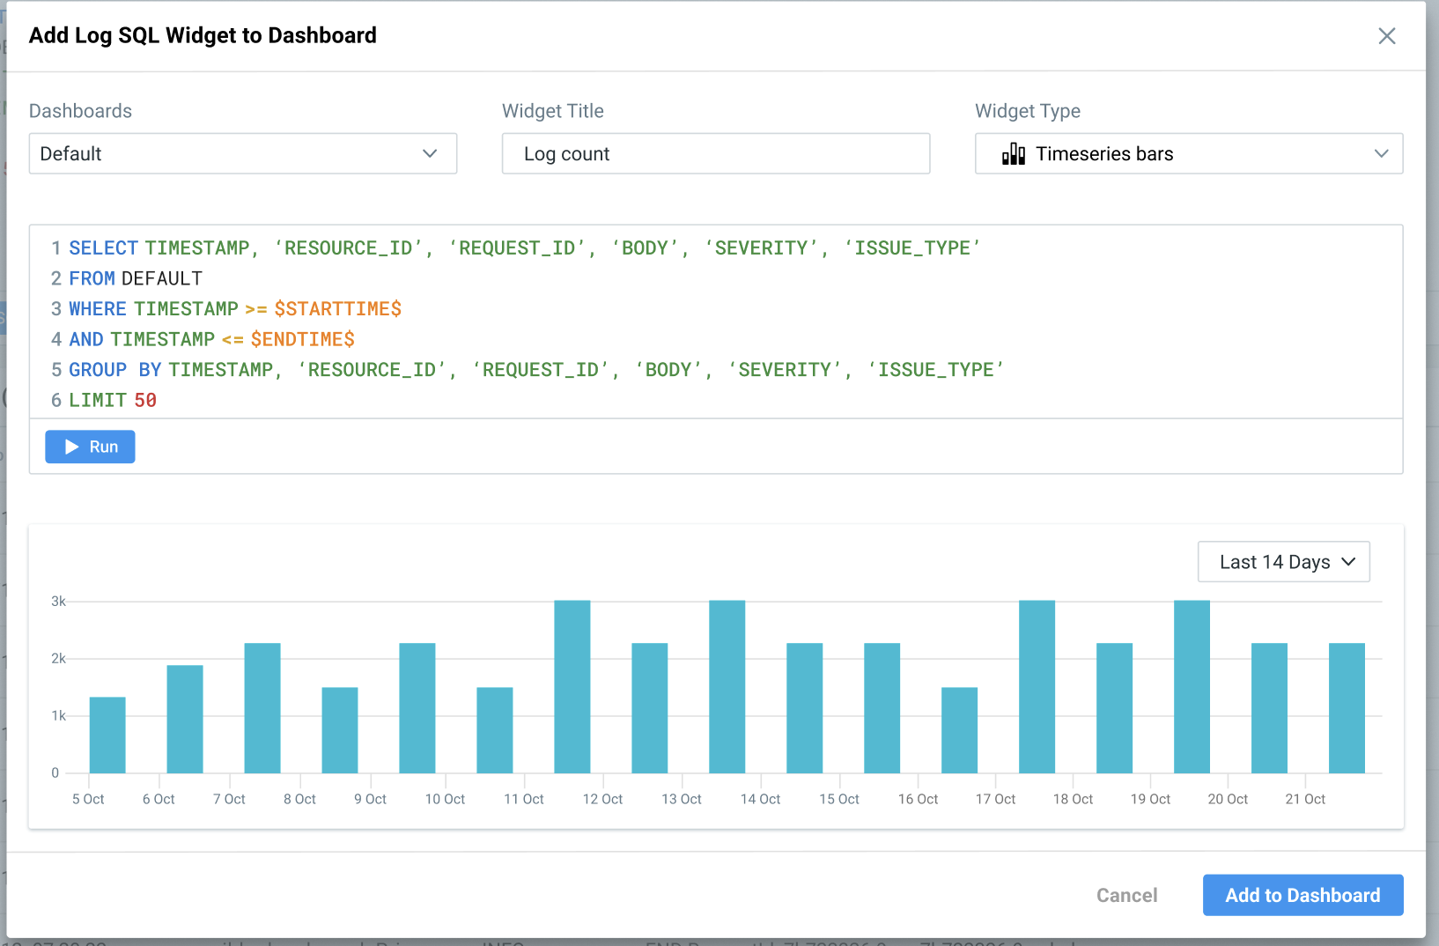Click the bar for 6 Oct

click(185, 720)
